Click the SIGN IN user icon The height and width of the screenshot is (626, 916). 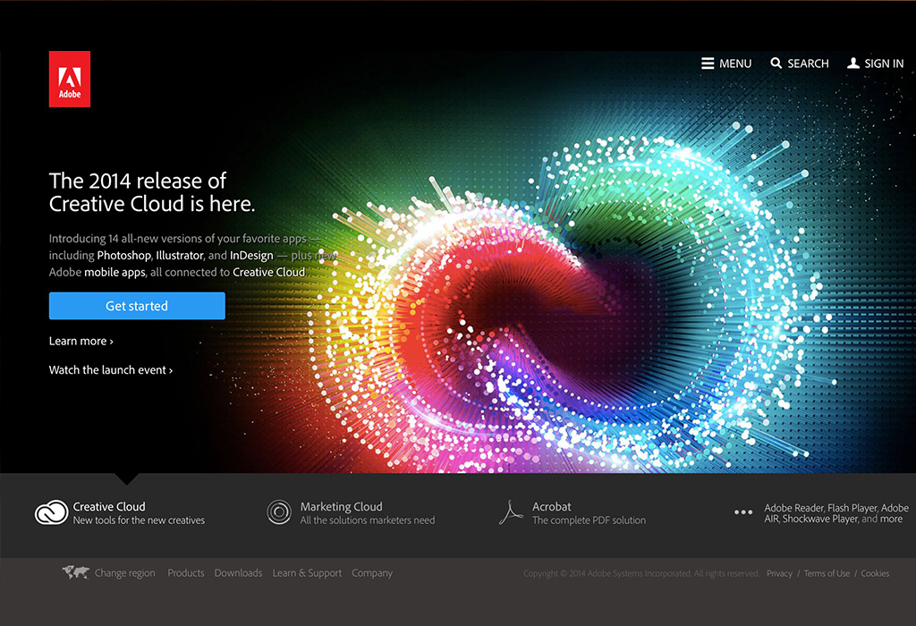tap(853, 63)
